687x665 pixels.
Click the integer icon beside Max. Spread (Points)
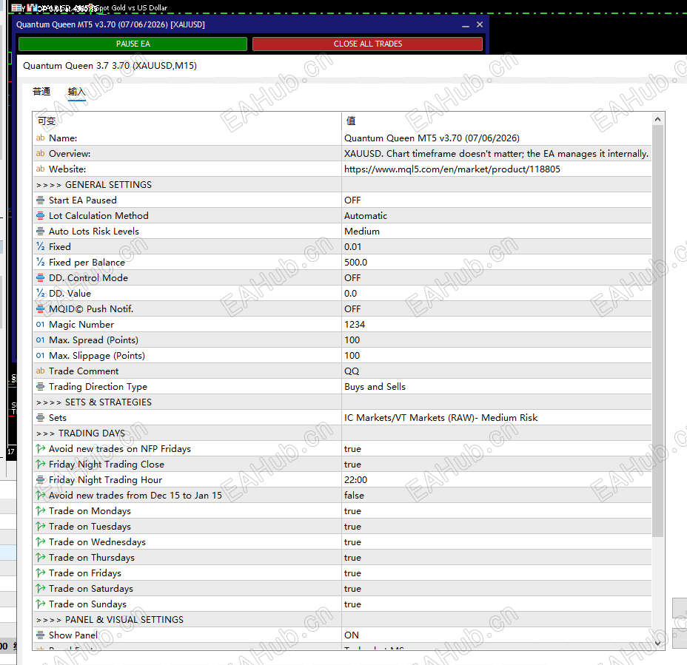40,340
